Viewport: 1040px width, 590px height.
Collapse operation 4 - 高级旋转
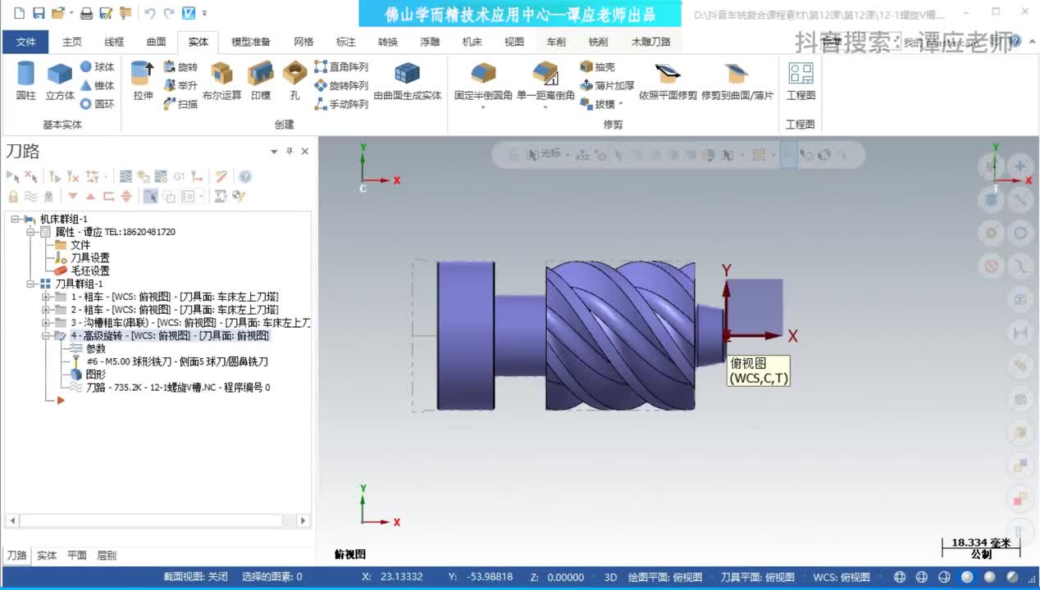tap(46, 336)
